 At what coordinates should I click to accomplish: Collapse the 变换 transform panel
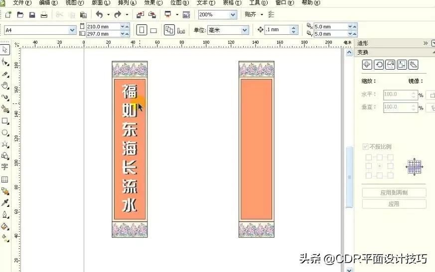tap(434, 52)
